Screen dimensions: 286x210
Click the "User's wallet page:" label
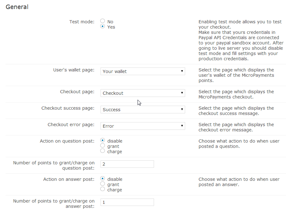coord(74,70)
